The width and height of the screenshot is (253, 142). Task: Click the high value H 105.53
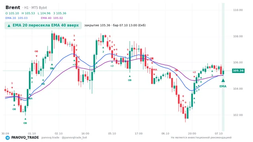click(x=28, y=13)
